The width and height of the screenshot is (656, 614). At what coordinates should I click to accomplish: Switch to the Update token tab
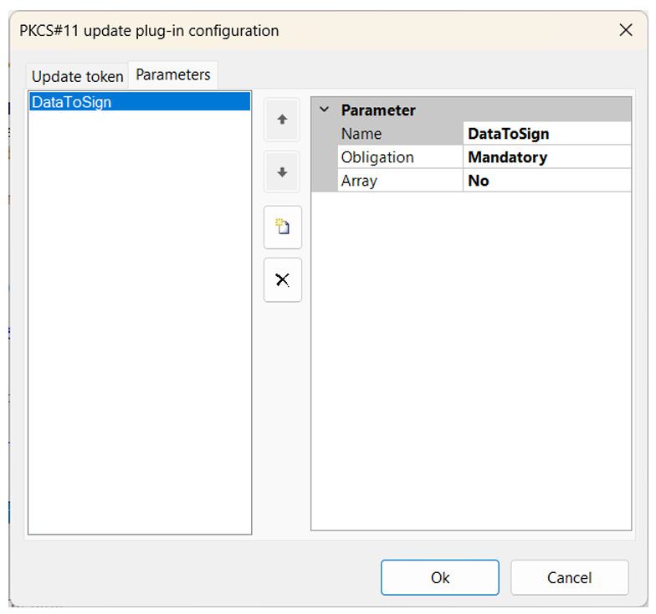click(x=77, y=77)
